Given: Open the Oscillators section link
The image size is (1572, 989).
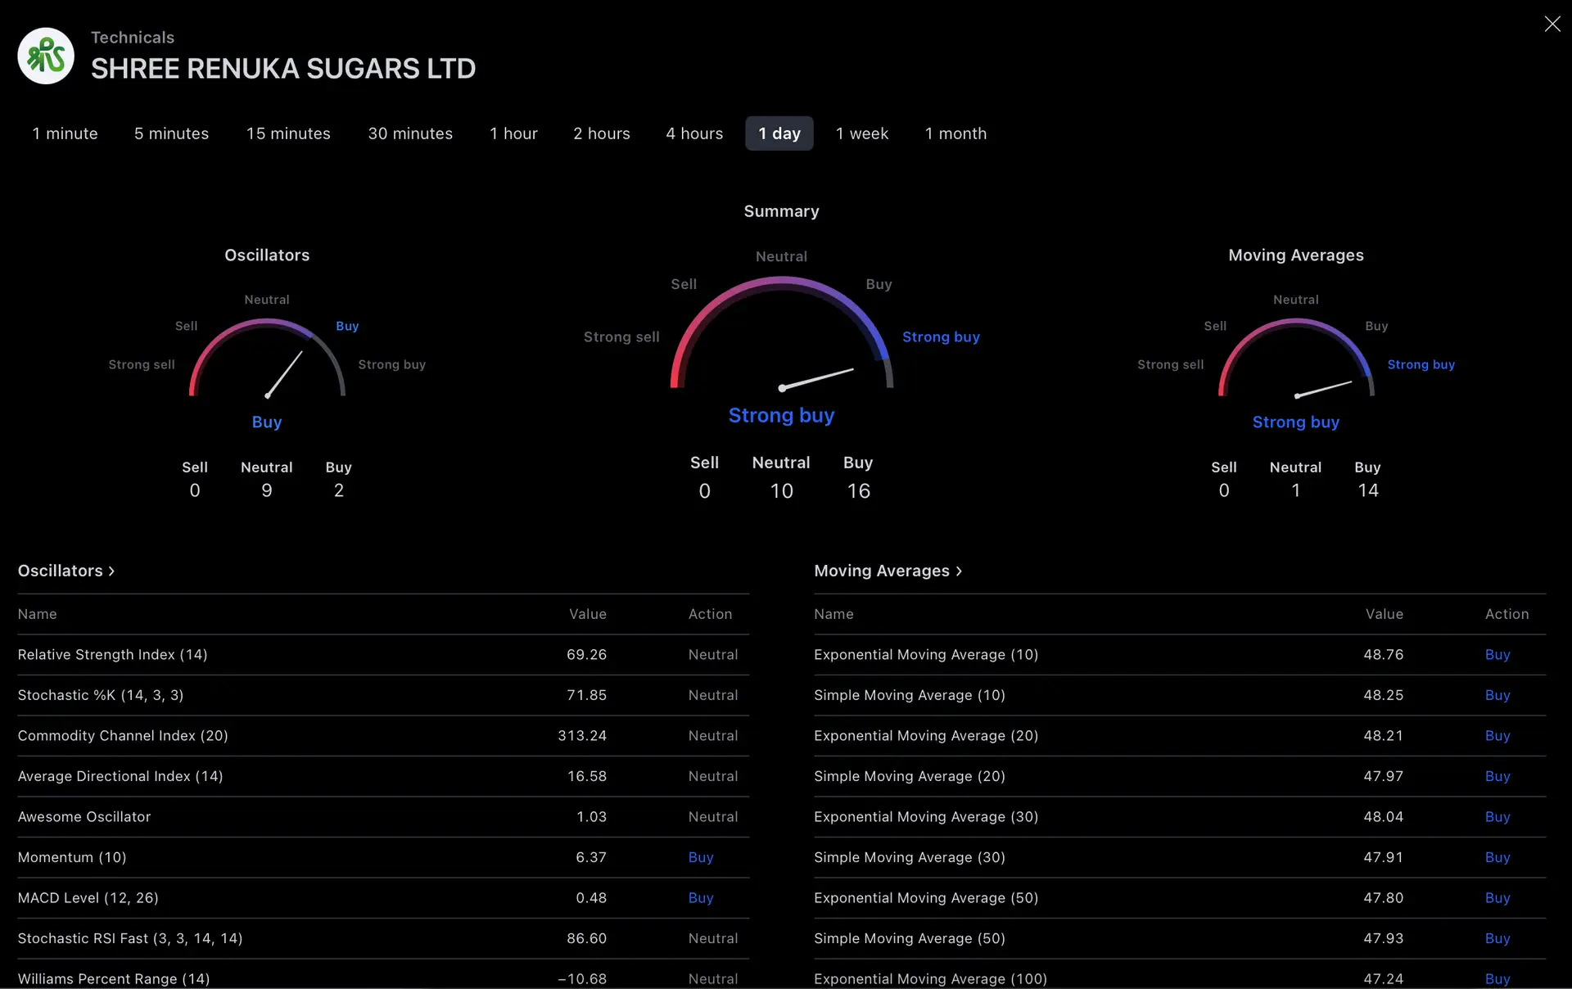Looking at the screenshot, I should (x=66, y=571).
